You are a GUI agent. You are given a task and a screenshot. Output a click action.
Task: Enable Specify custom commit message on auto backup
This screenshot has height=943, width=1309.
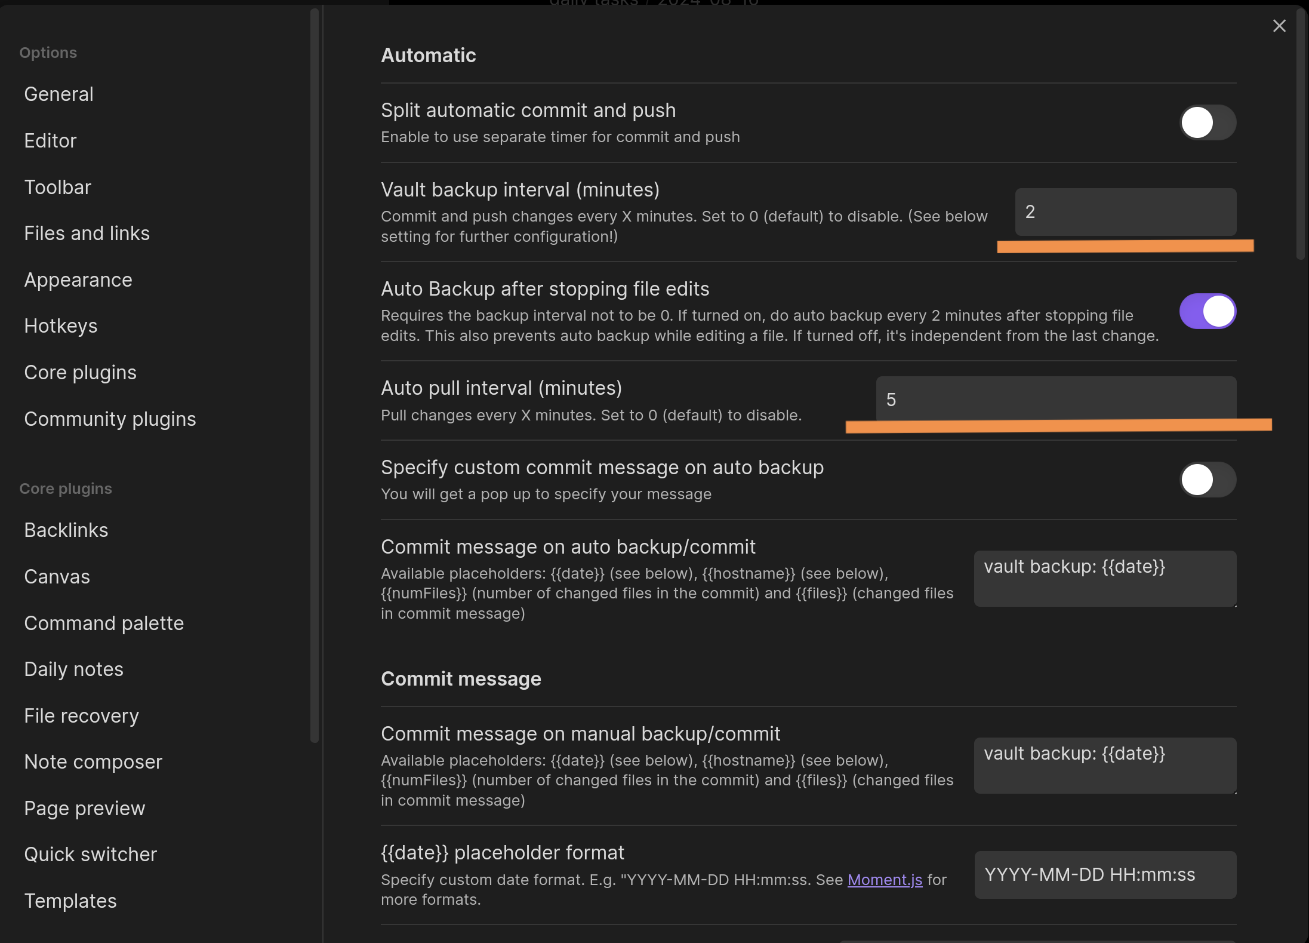coord(1207,480)
